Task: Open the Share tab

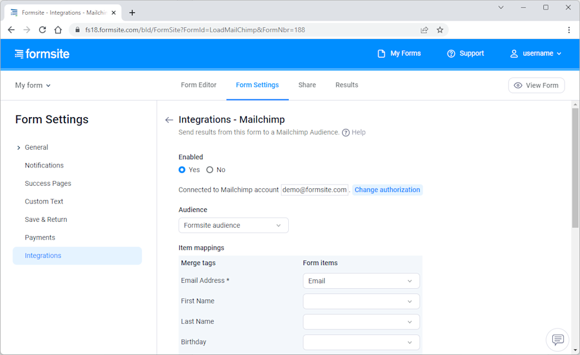Action: tap(307, 85)
